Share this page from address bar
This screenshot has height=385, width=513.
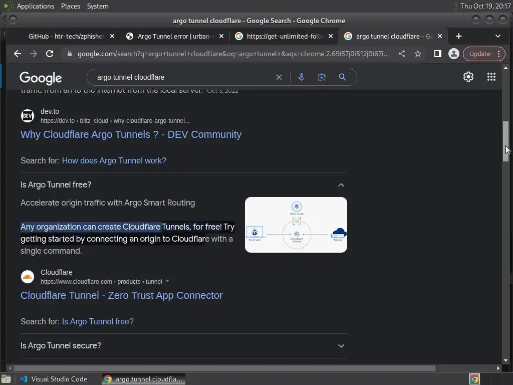coord(402,54)
